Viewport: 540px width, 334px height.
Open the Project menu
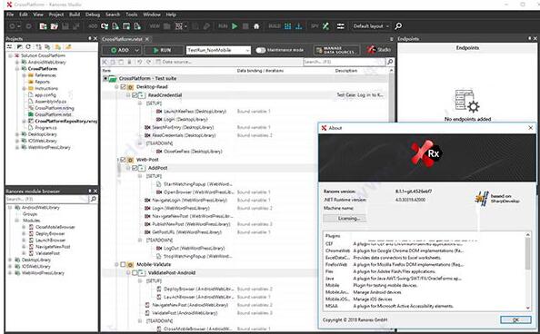point(56,15)
